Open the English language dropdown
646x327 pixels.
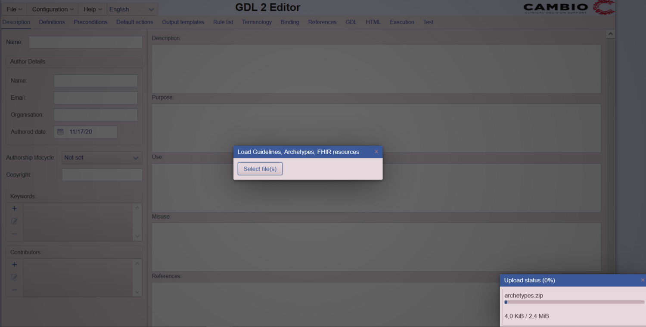pyautogui.click(x=132, y=9)
